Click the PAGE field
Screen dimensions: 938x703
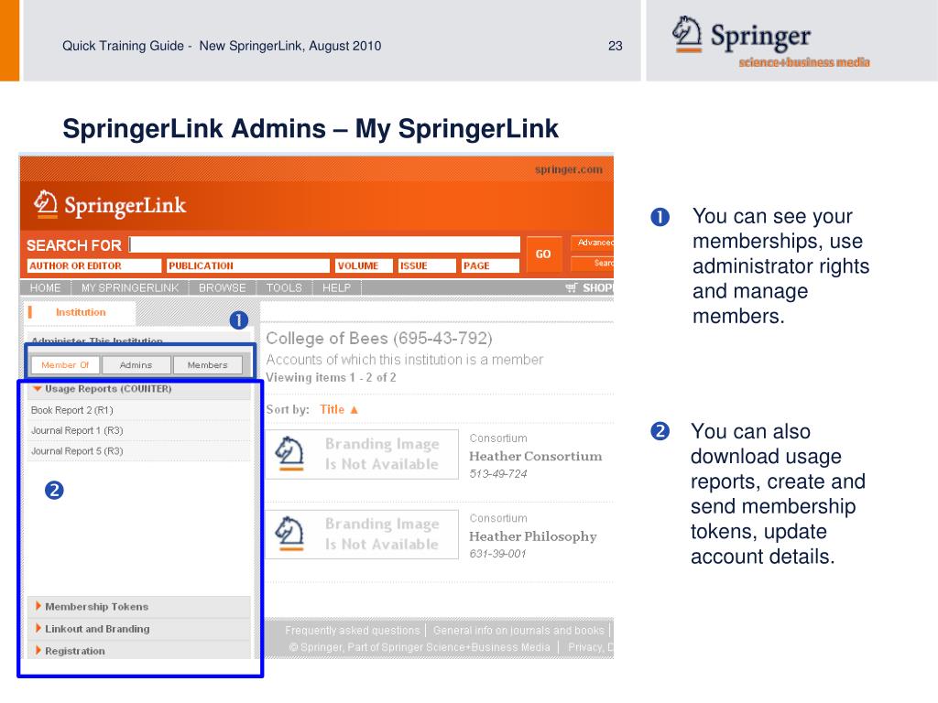pos(490,266)
